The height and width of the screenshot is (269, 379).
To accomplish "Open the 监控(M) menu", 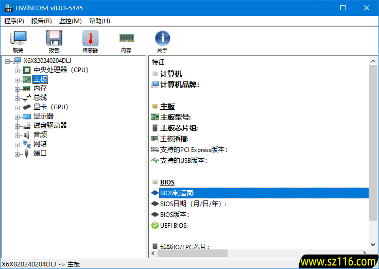I will (x=71, y=21).
